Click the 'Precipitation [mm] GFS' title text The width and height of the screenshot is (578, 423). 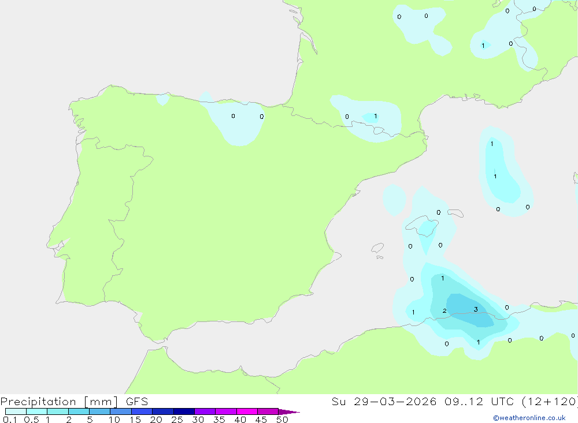point(74,402)
